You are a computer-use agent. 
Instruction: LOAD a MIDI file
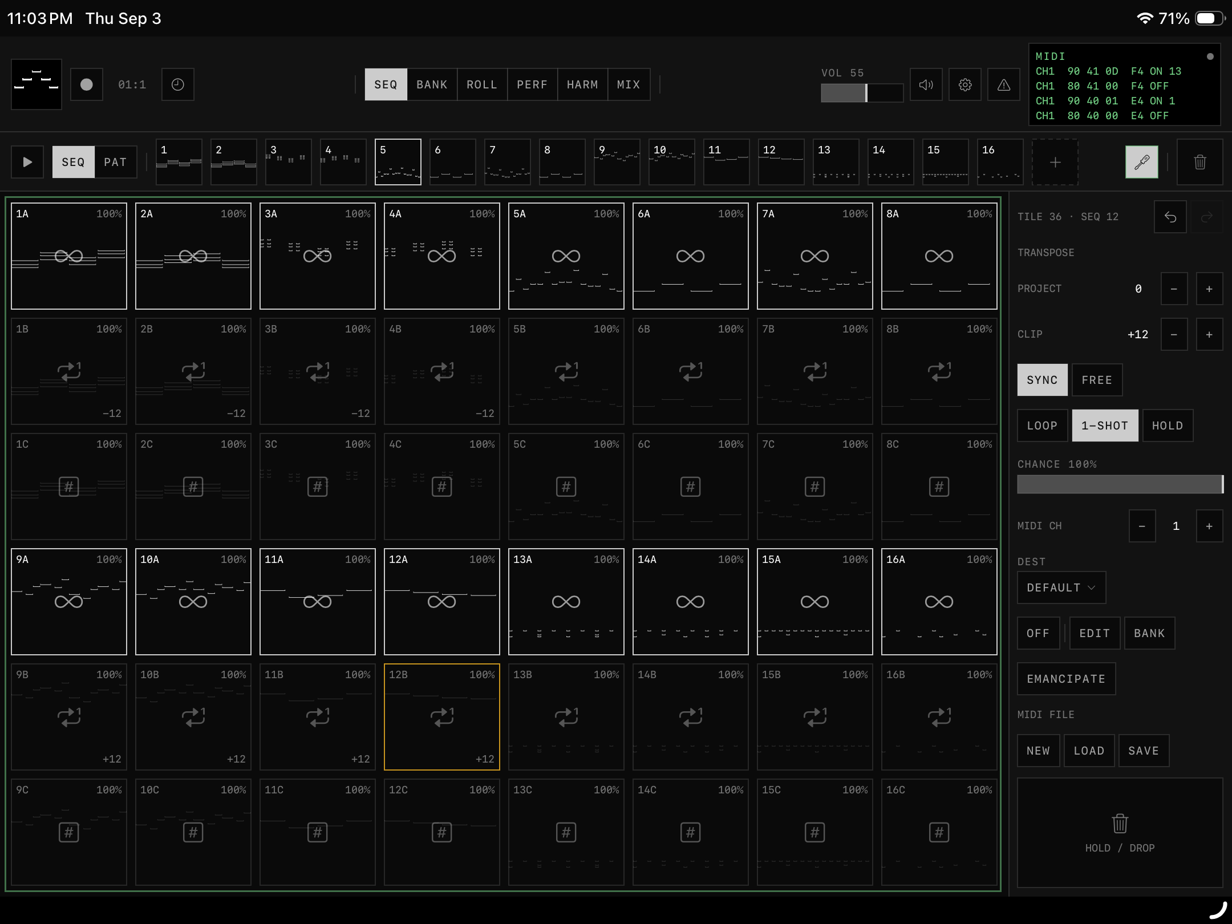click(1089, 751)
